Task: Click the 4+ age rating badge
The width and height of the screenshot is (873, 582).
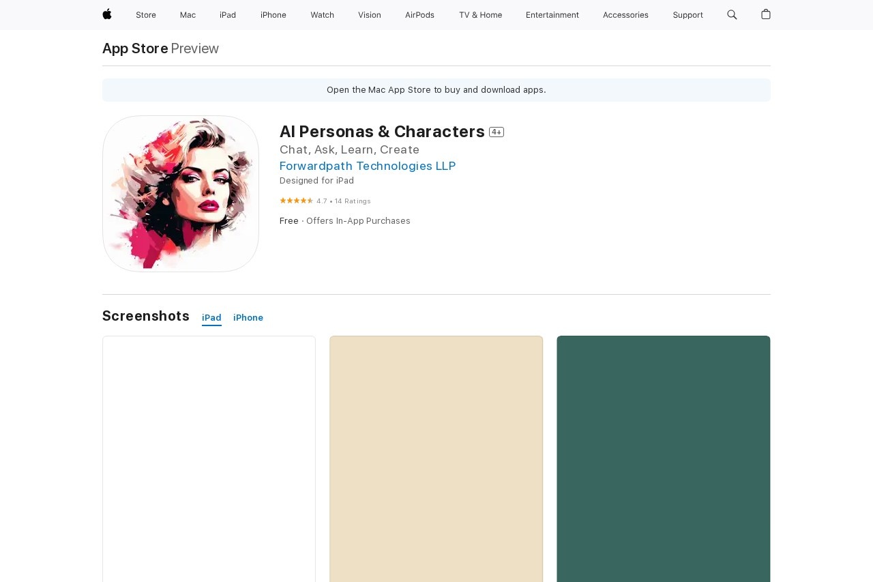Action: tap(497, 132)
